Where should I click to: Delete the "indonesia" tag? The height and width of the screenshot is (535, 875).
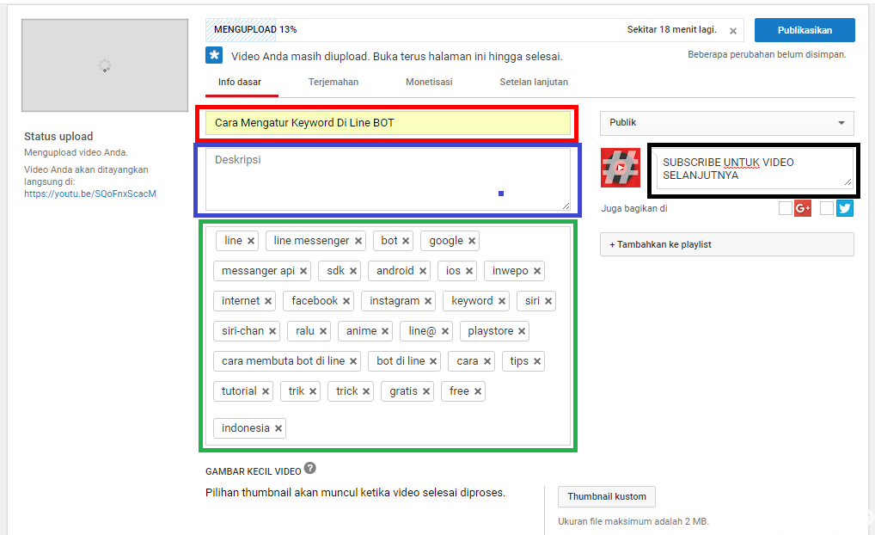coord(278,428)
